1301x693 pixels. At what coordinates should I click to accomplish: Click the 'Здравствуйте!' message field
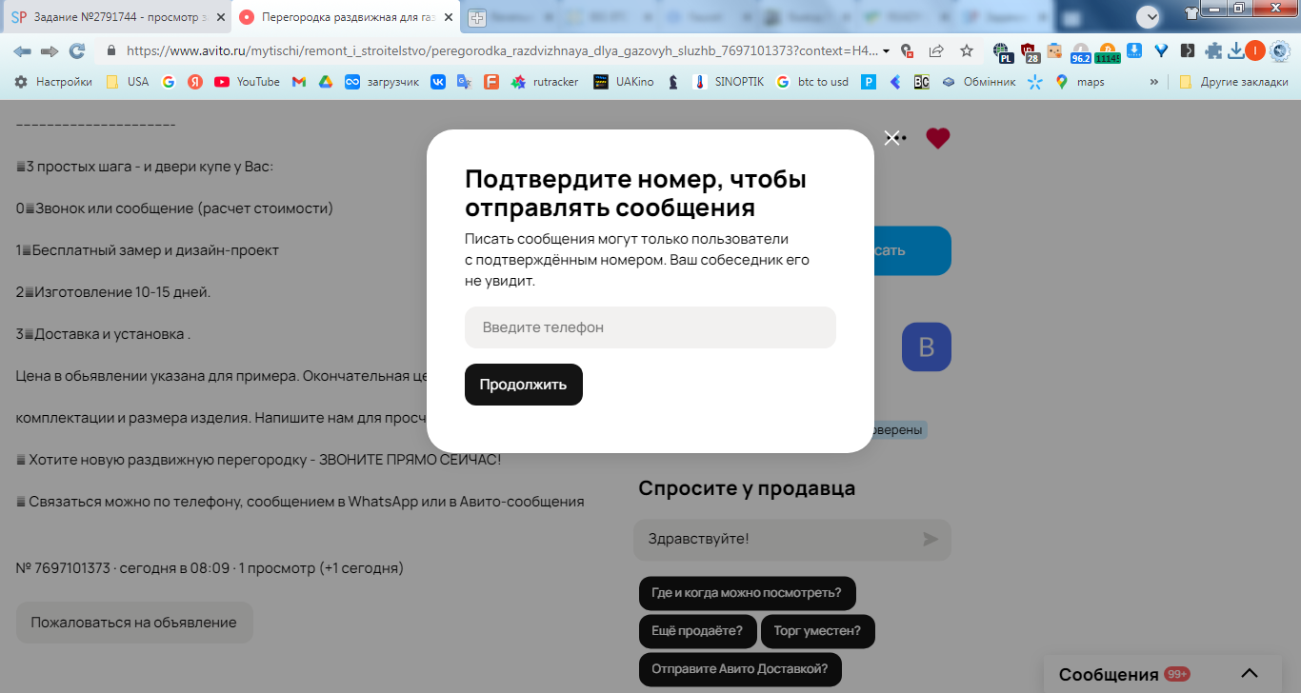point(792,540)
